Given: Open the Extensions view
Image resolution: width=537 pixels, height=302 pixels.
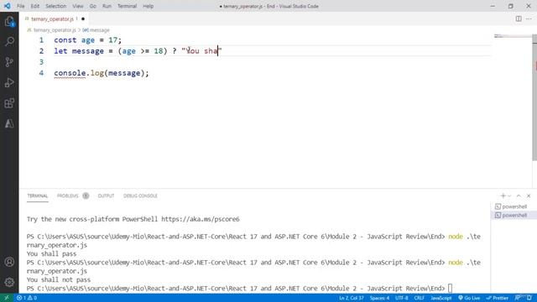Looking at the screenshot, I should tap(9, 103).
